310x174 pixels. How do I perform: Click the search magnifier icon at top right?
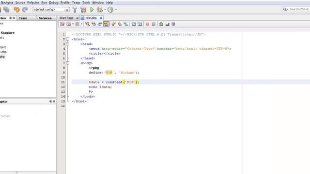[285, 9]
